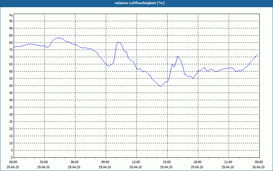This screenshot has width=273, height=171.
Task: Pick the 29.04.20 date under 21:00
Action: coord(228,167)
